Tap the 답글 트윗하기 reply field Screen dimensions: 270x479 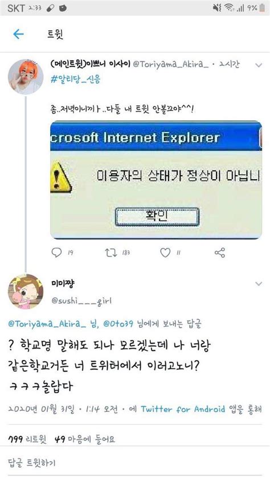(135, 462)
